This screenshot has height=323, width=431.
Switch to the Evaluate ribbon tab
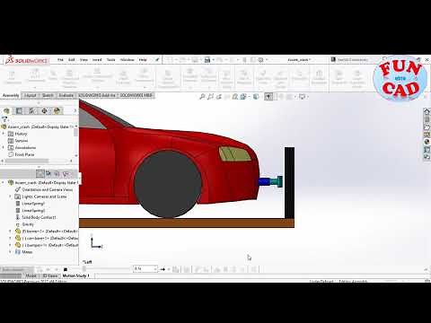(x=66, y=95)
